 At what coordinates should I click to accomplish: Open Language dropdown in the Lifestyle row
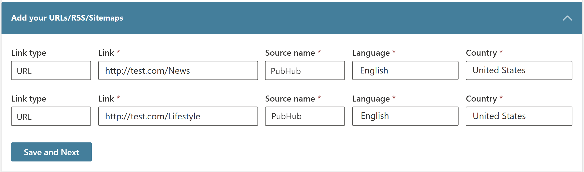tap(405, 116)
